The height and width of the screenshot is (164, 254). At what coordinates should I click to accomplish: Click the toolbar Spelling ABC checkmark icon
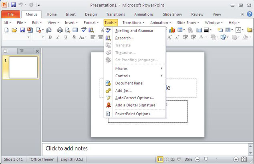tap(84, 30)
